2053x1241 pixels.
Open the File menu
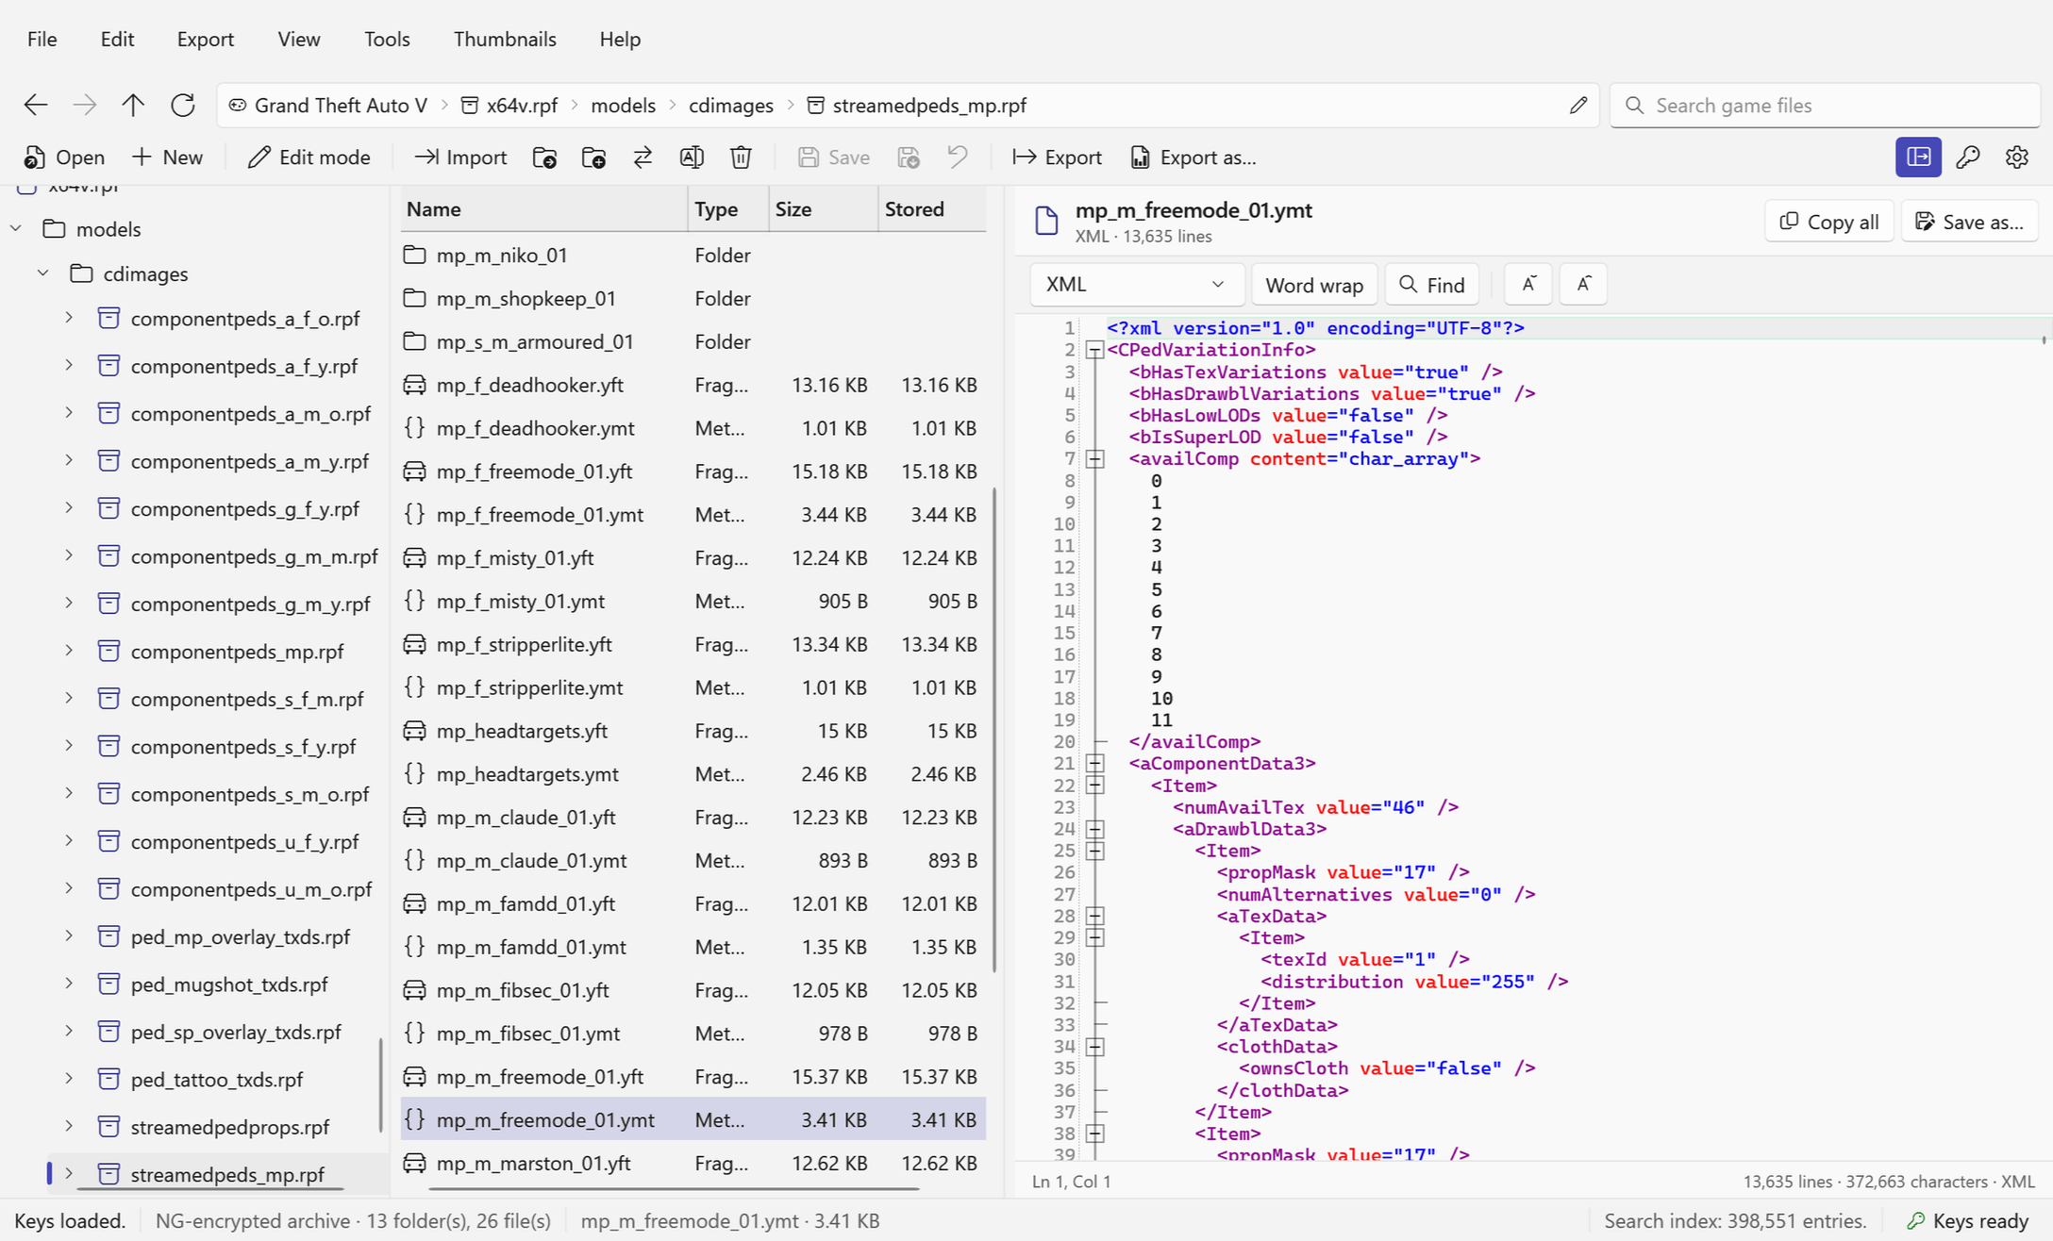42,40
